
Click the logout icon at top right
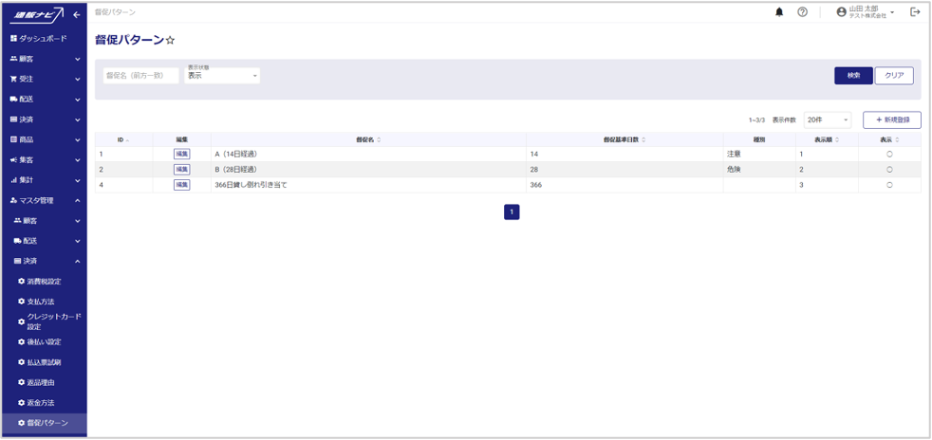coord(915,12)
